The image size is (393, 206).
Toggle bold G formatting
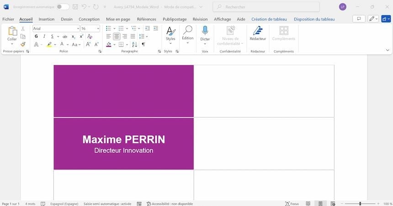click(37, 37)
